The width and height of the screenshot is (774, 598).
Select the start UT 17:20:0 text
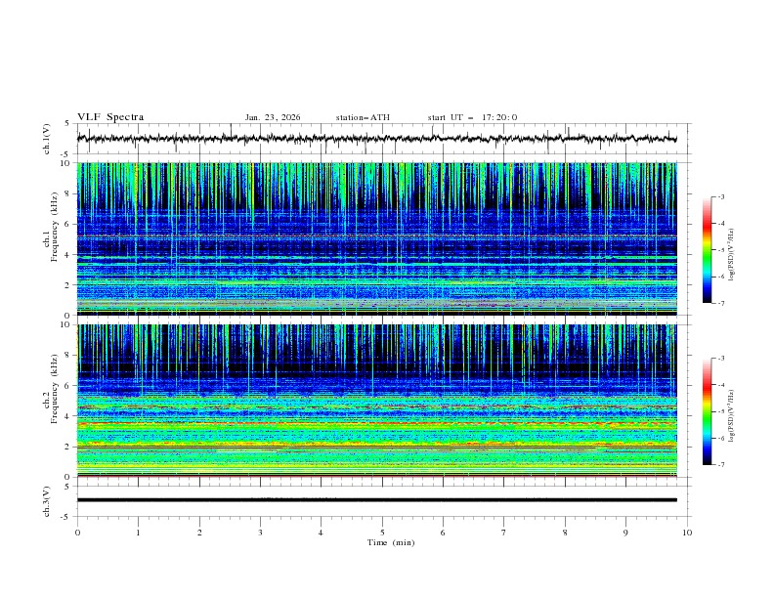[x=472, y=117]
